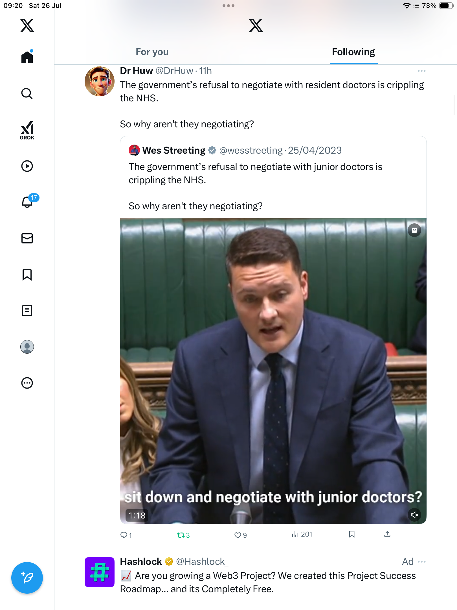The width and height of the screenshot is (457, 610).
Task: Open Direct Messages envelope
Action: [x=27, y=238]
